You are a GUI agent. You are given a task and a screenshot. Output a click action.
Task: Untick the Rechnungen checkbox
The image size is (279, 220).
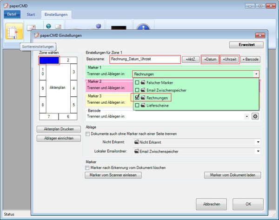137,98
